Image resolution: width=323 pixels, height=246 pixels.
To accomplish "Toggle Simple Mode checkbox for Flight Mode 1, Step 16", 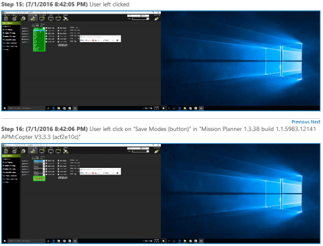I will pos(47,161).
